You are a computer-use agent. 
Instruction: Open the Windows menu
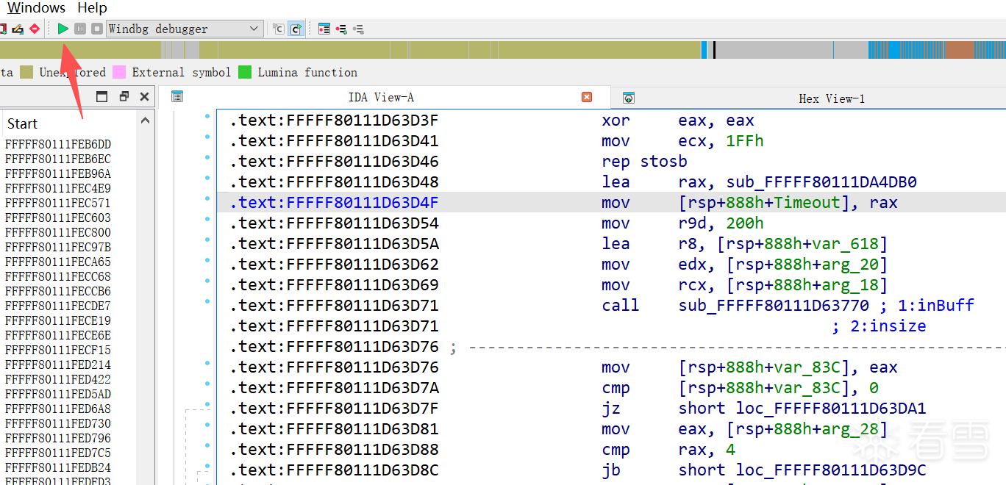[x=36, y=8]
